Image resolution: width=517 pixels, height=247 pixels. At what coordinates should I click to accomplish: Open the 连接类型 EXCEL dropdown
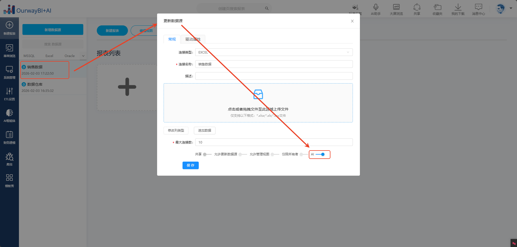(x=274, y=52)
